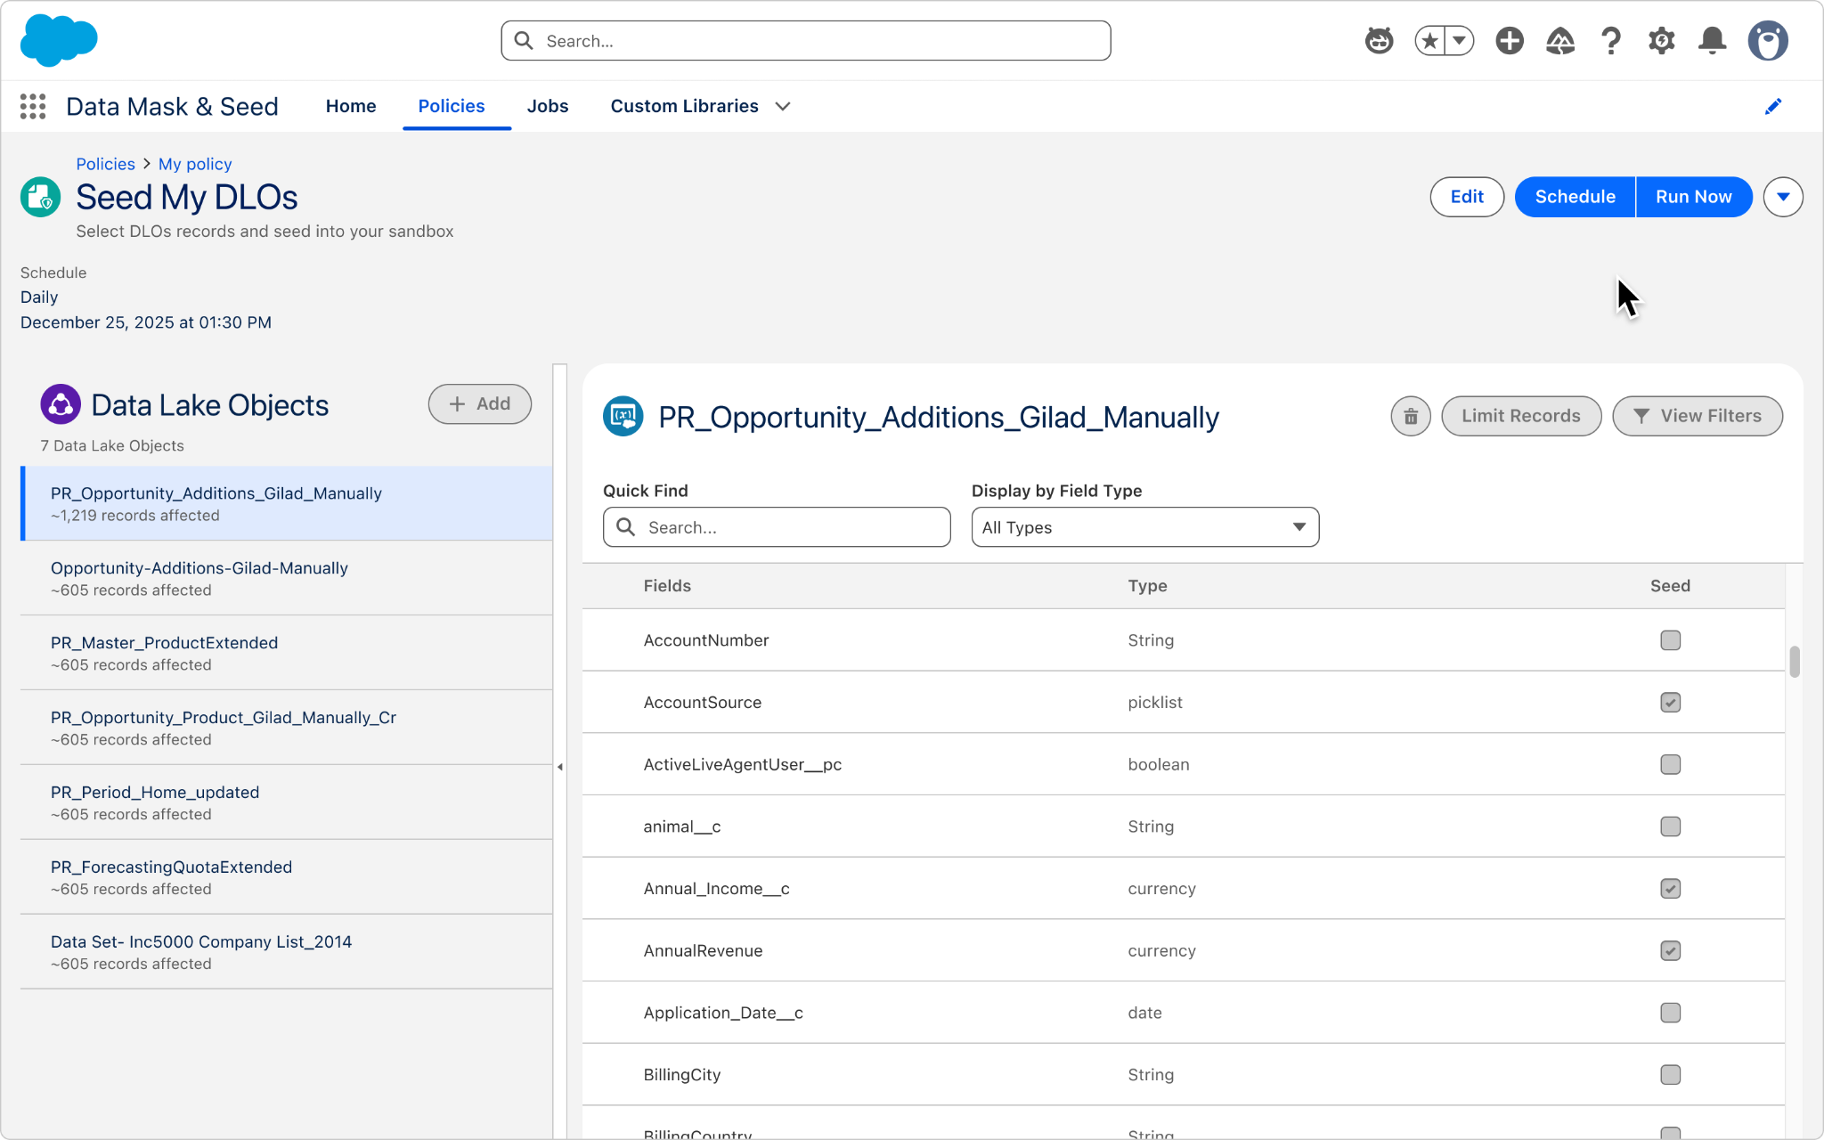
Task: Add a new Data Lake Object
Action: coord(480,404)
